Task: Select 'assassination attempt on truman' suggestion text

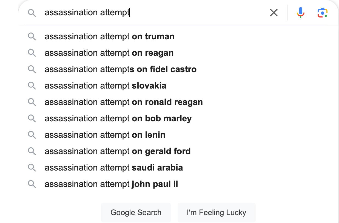Action: [109, 36]
